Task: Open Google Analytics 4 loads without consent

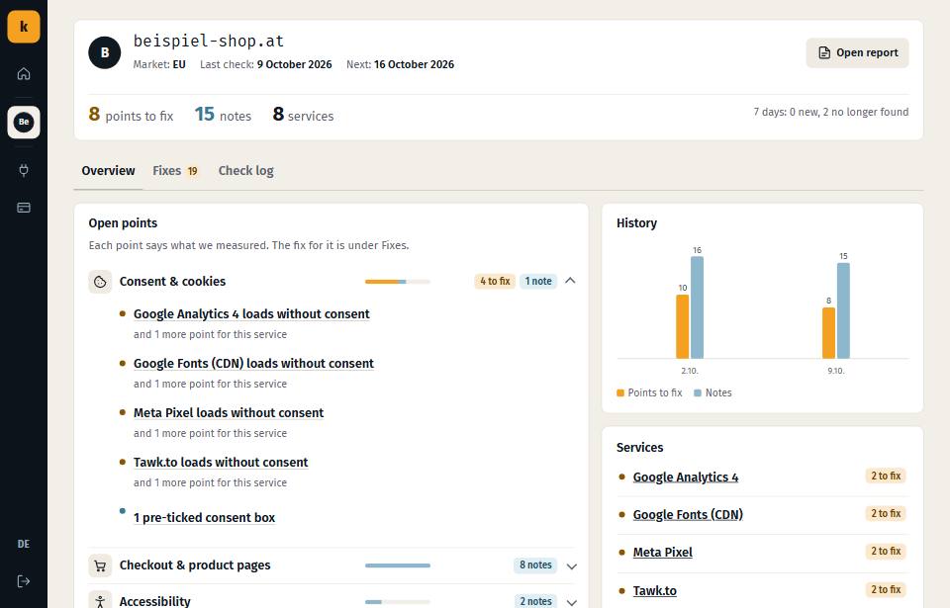Action: tap(251, 313)
